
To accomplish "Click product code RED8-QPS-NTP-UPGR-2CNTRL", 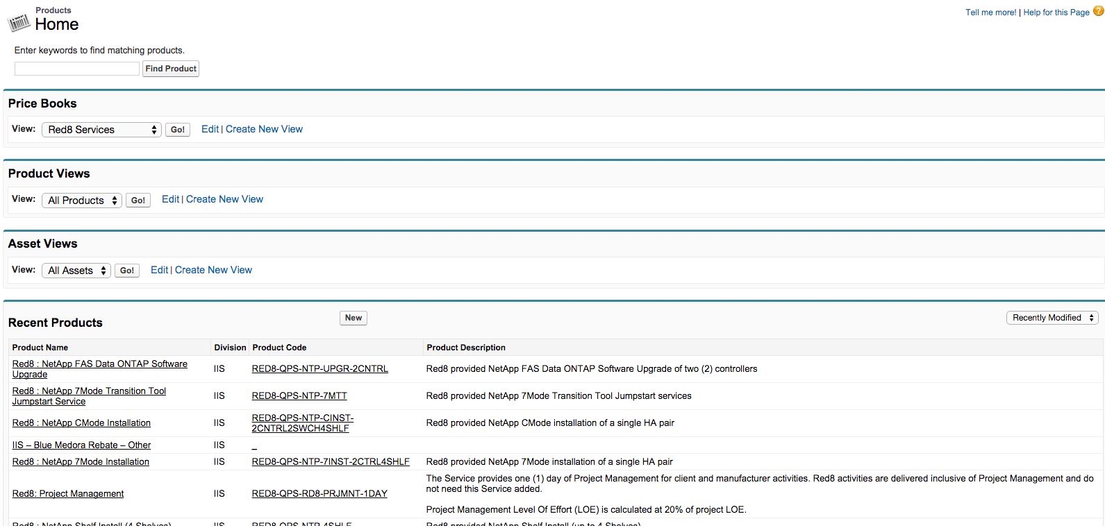I will (x=320, y=369).
